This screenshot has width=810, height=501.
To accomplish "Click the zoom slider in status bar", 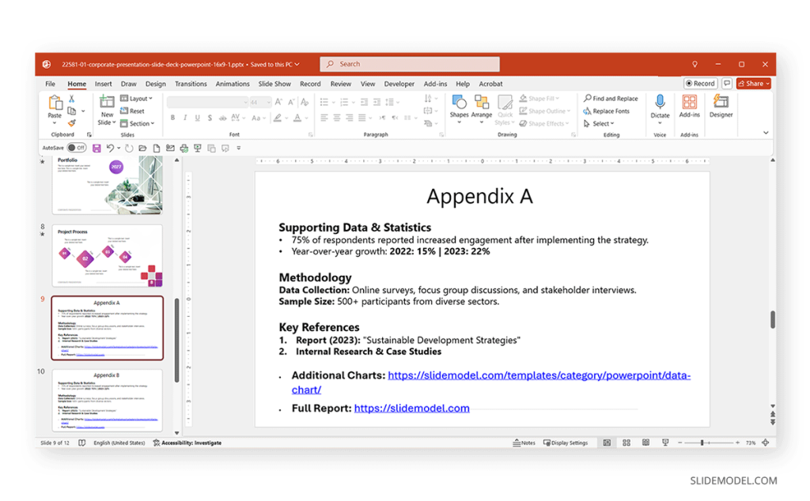I will click(x=702, y=443).
